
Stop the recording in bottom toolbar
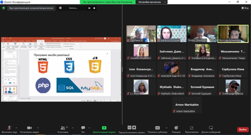point(134,127)
